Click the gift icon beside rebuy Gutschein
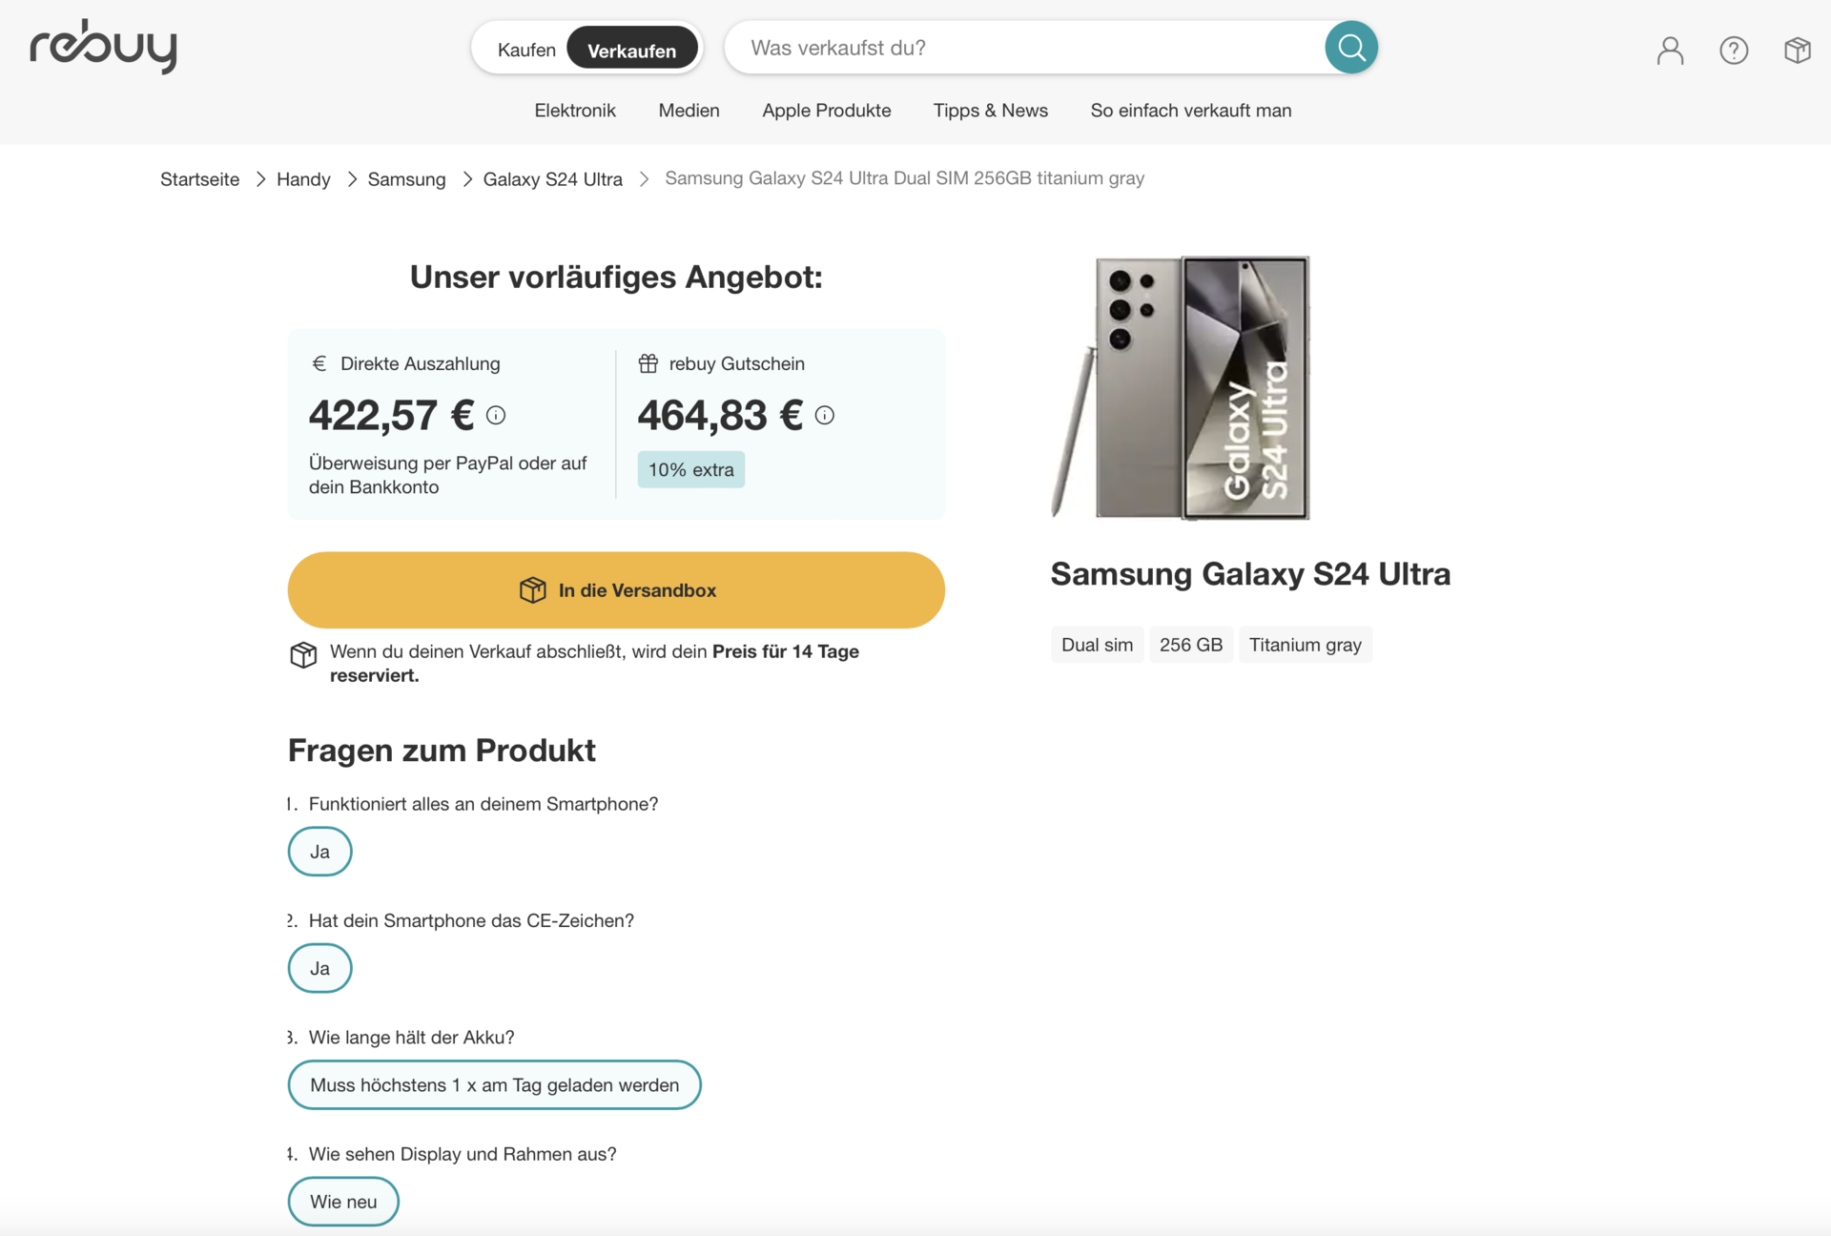 pos(648,363)
